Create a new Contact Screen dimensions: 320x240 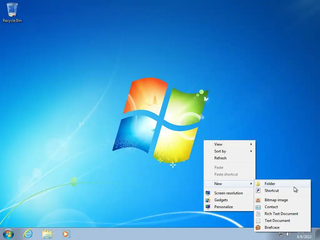click(282, 207)
